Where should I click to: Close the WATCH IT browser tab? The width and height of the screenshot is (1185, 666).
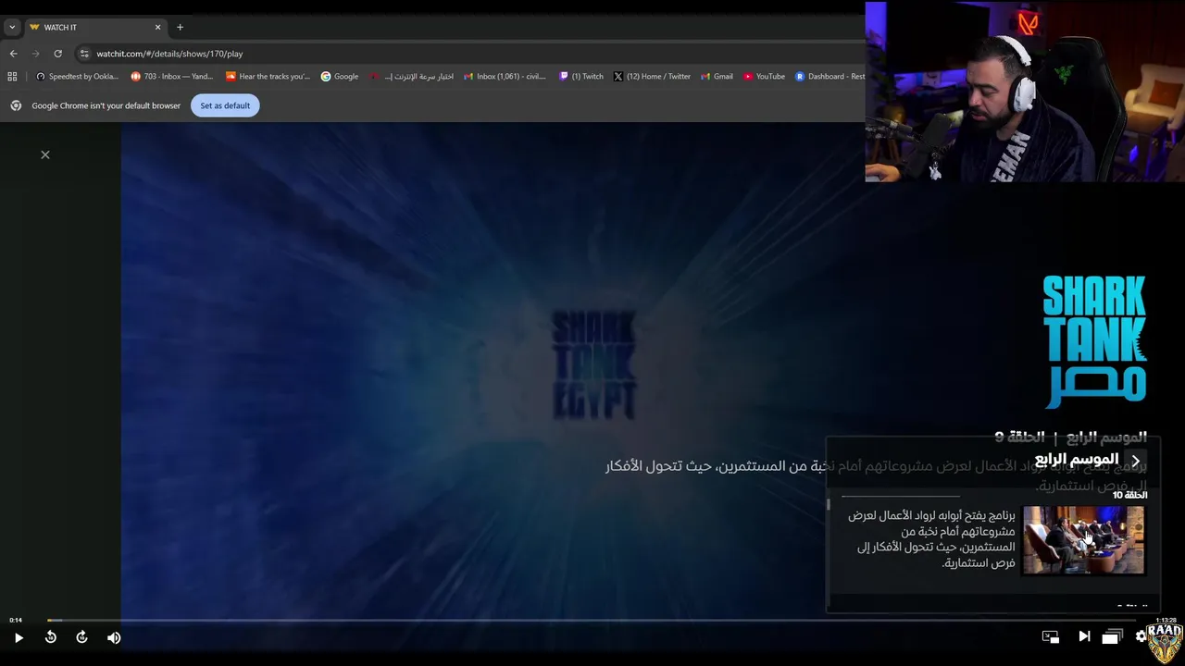(x=157, y=28)
